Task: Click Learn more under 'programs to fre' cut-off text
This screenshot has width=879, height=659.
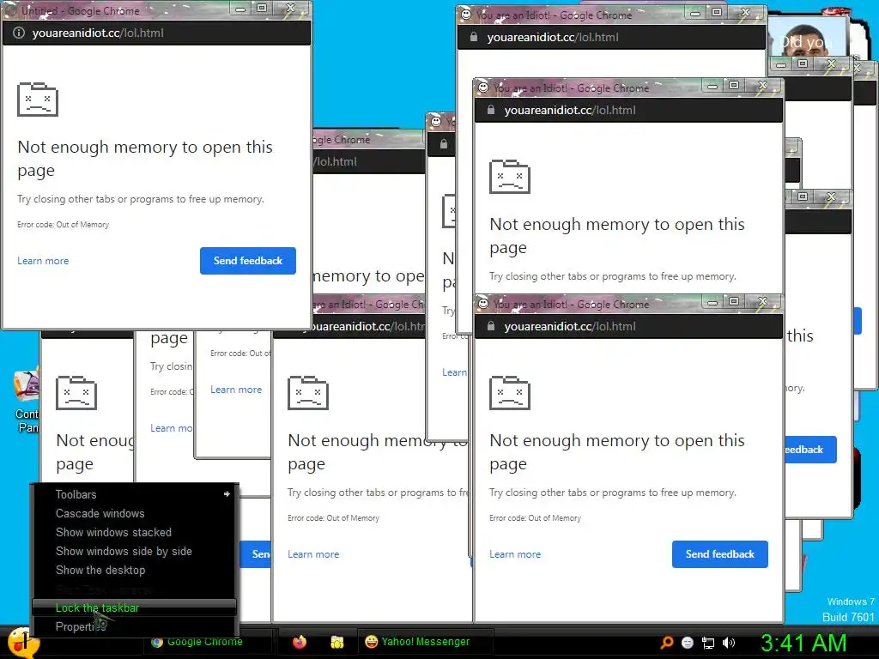Action: 313,554
